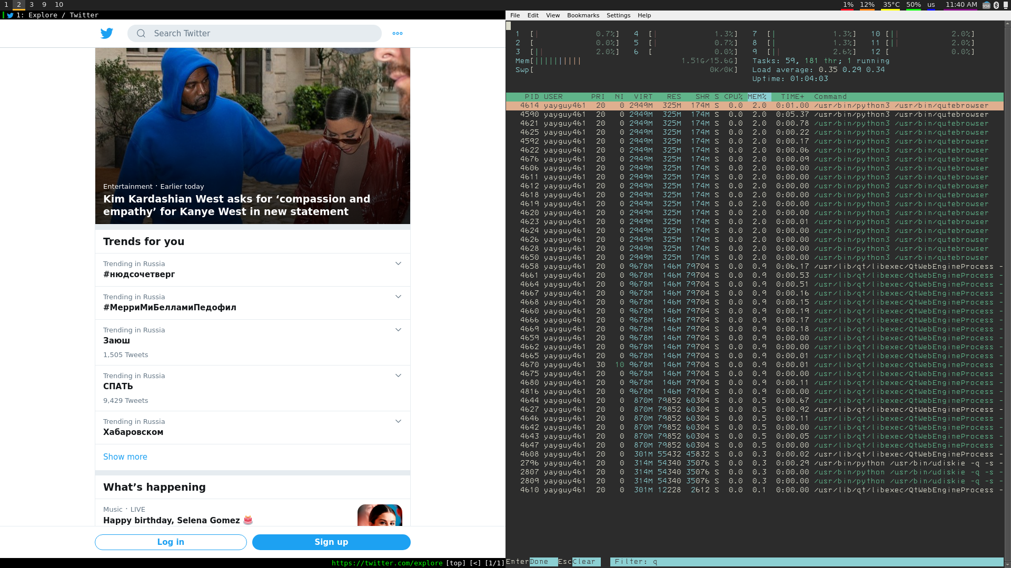Sort htop by RES column

coord(674,97)
